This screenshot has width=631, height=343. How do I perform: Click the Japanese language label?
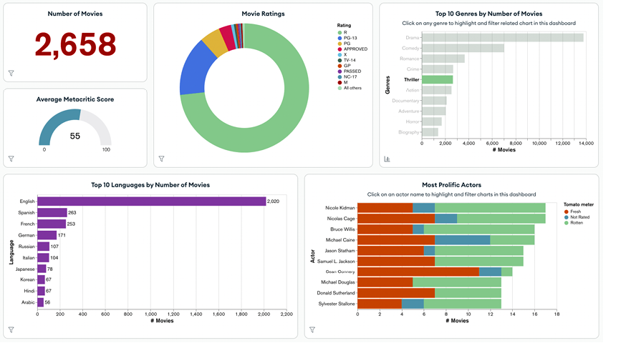(25, 269)
